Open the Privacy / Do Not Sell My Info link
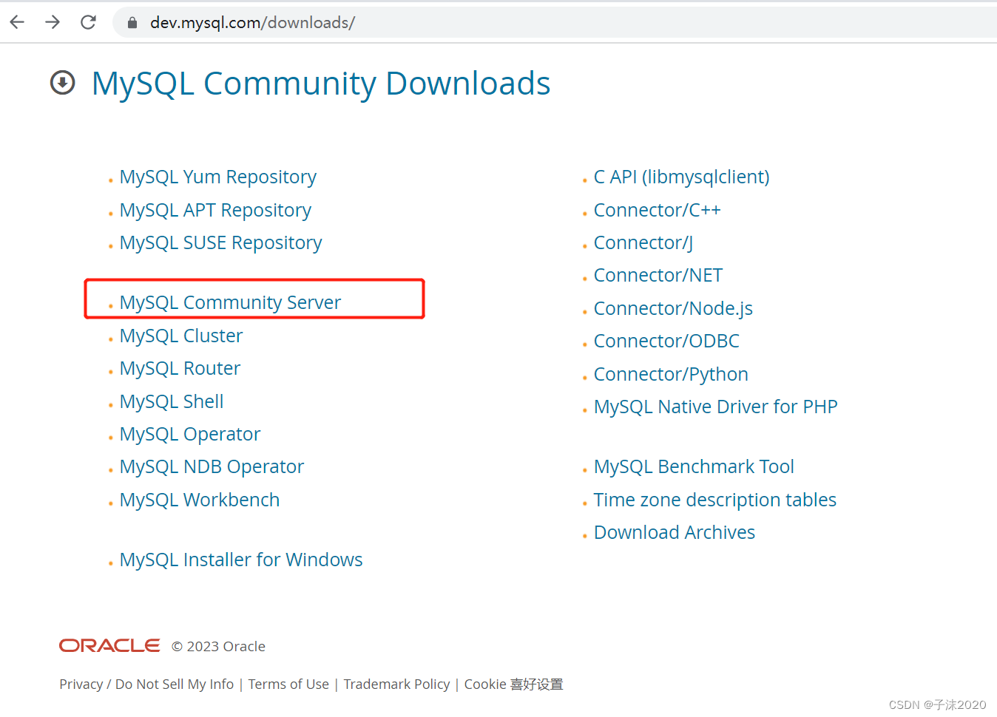The height and width of the screenshot is (717, 997). point(146,684)
